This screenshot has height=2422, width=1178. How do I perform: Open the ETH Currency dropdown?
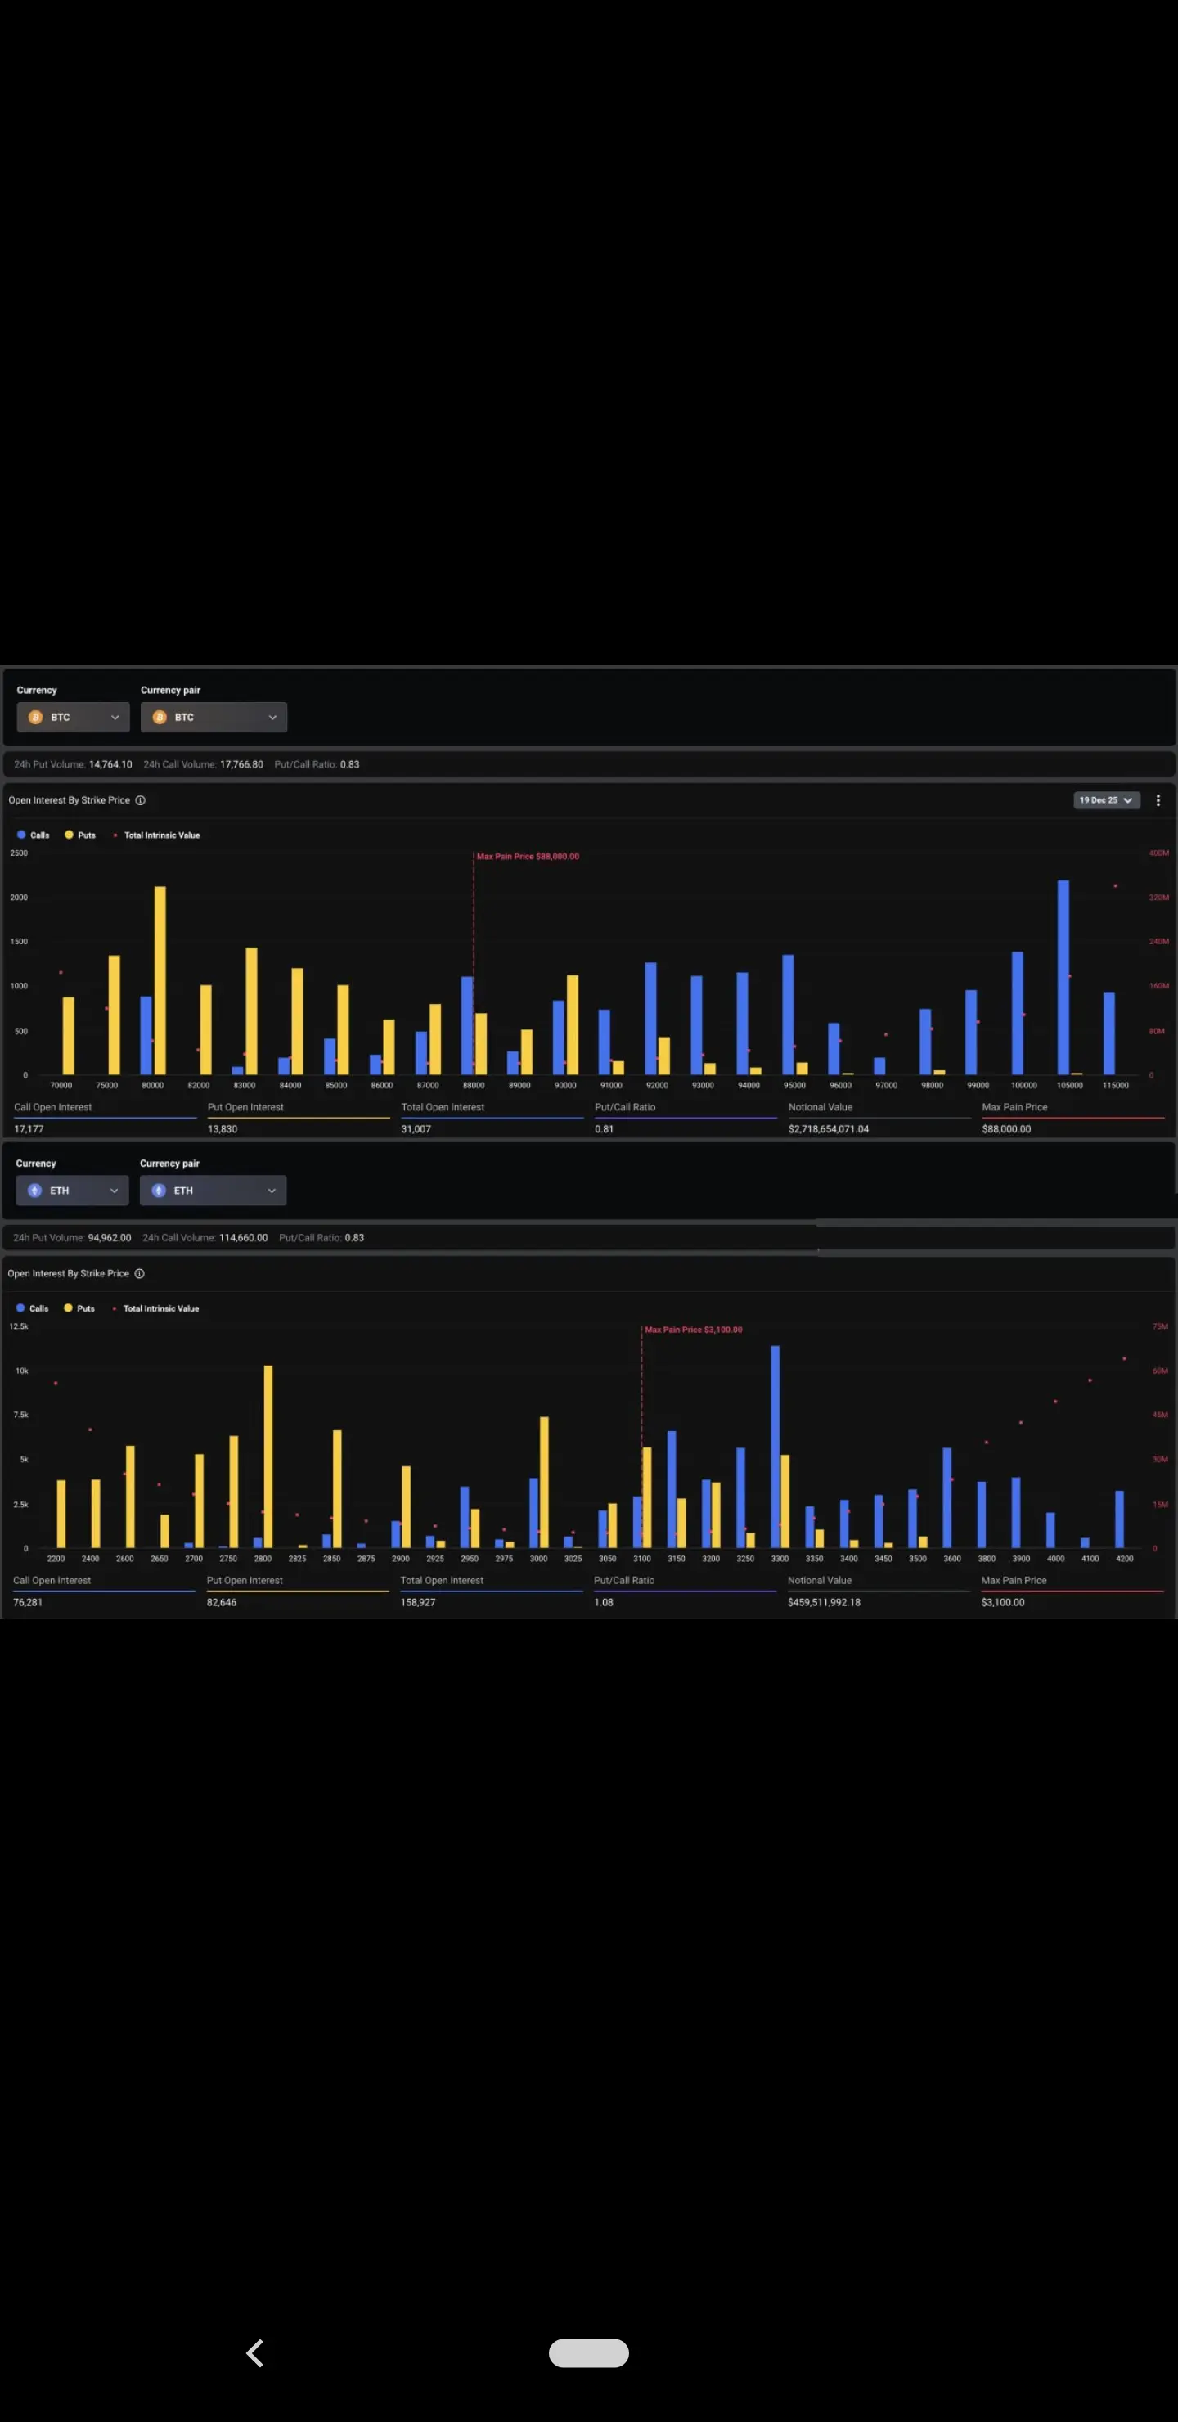tap(72, 1191)
